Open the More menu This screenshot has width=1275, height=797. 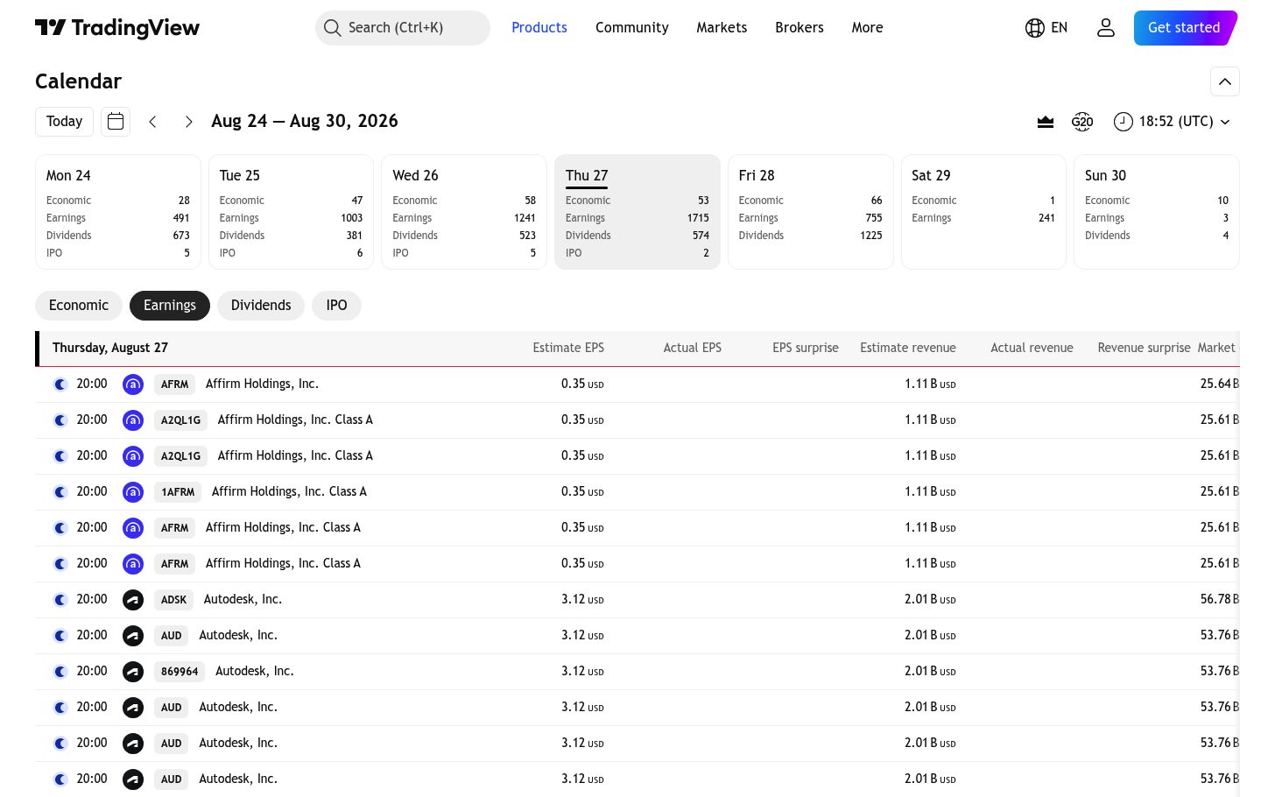coord(868,28)
